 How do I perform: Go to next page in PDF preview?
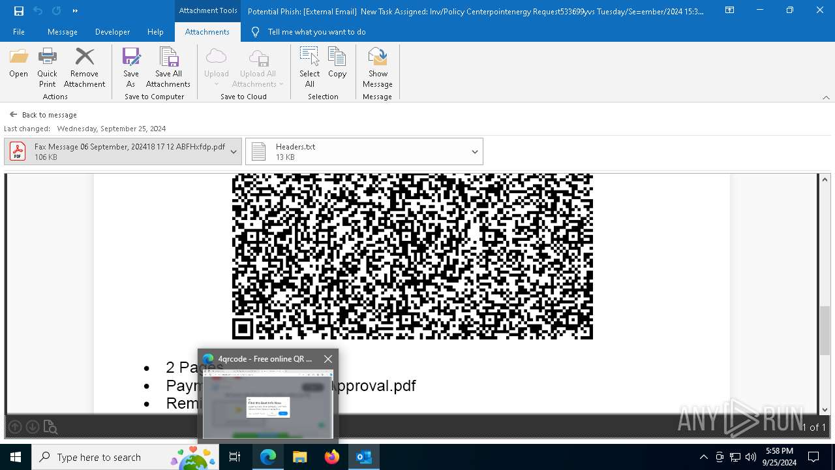point(32,427)
